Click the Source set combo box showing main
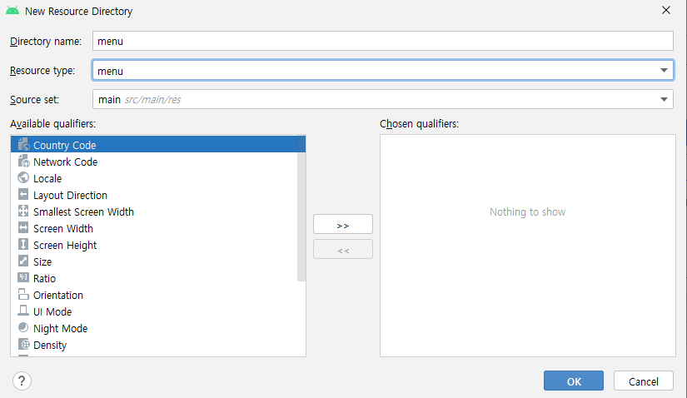The height and width of the screenshot is (398, 687). coord(382,99)
